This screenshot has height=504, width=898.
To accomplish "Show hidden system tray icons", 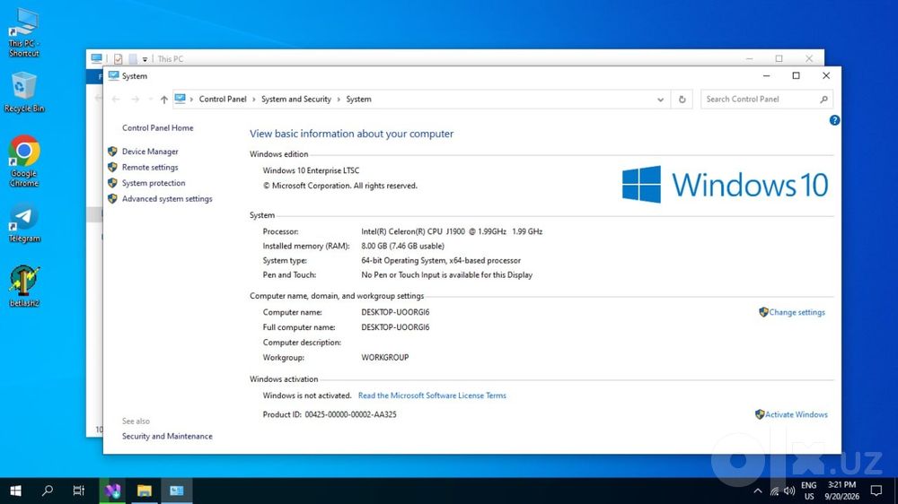I will coord(758,491).
